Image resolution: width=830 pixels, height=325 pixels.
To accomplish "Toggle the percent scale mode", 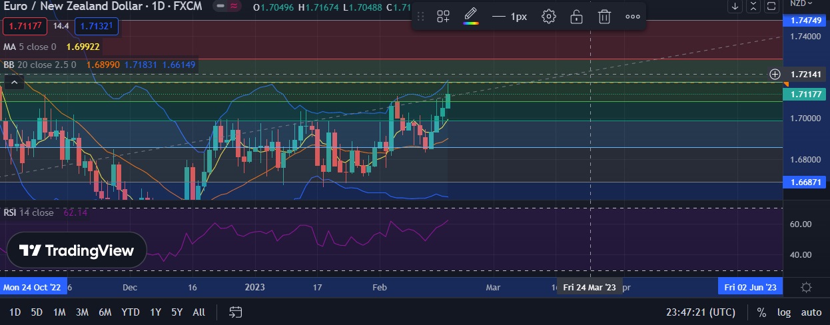I will (761, 312).
